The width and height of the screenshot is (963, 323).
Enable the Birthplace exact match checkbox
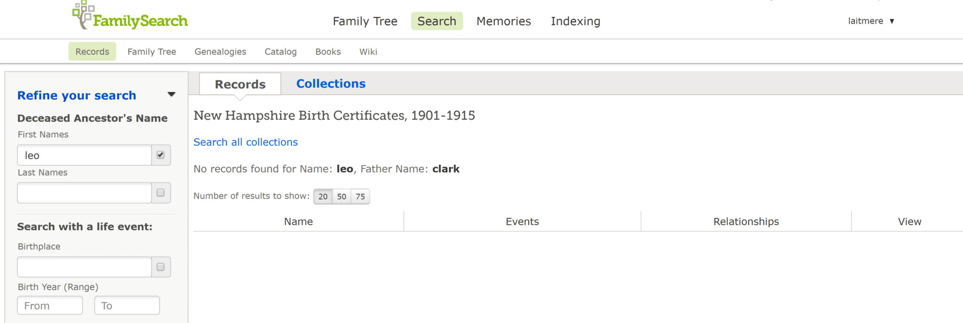coord(161,267)
